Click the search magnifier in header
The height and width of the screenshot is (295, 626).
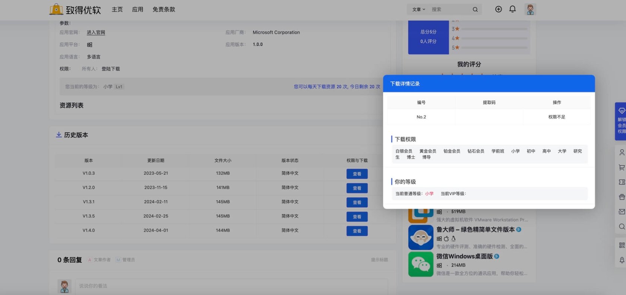(475, 10)
